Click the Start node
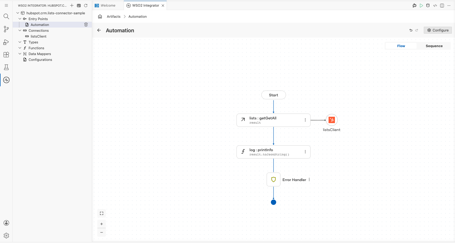 click(x=274, y=95)
